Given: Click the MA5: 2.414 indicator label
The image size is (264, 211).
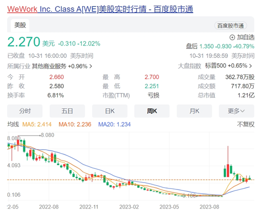Looking at the screenshot, I should pyautogui.click(x=37, y=124).
